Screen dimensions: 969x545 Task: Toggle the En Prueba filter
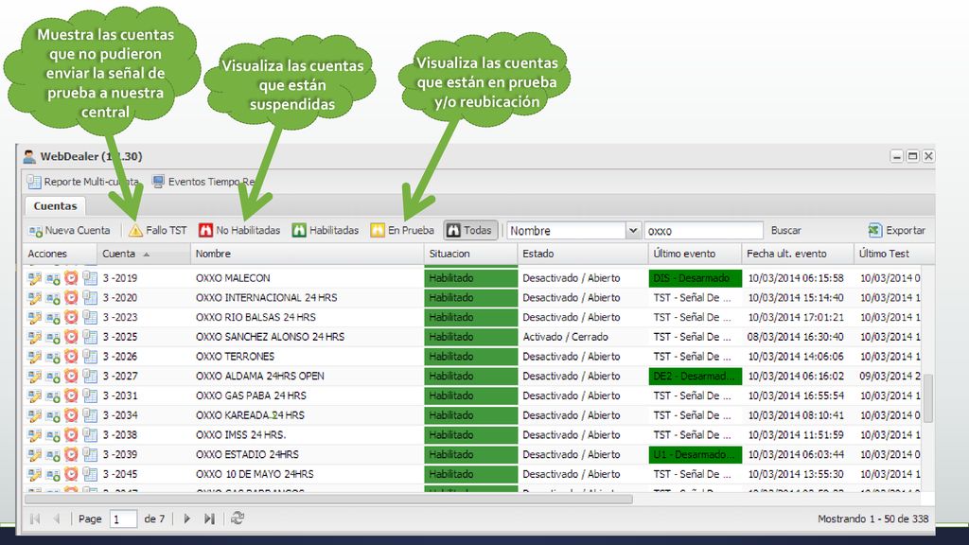[402, 231]
